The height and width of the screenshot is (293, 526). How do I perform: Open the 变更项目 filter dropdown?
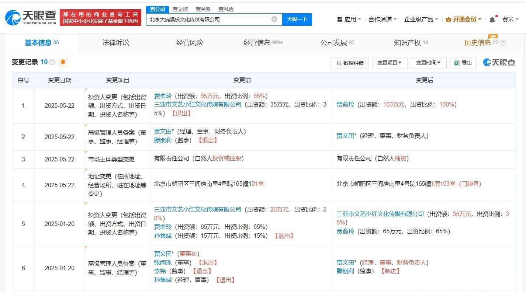390,63
